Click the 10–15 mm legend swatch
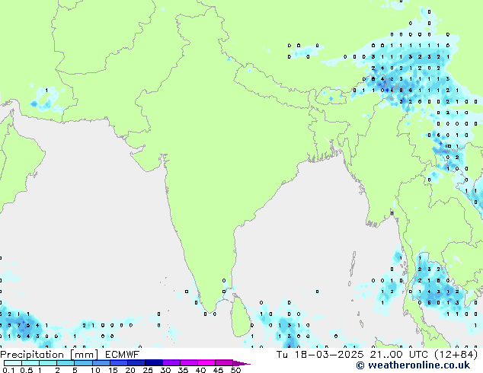Viewport: 483px width, 373px height. click(x=101, y=363)
